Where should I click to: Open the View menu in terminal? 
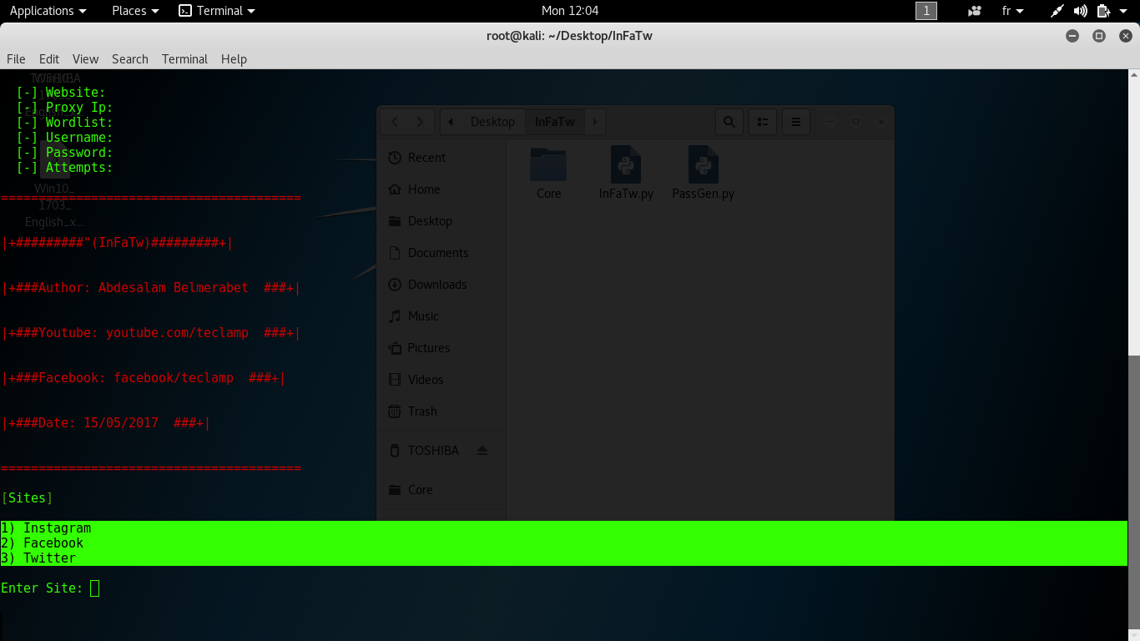coord(85,59)
